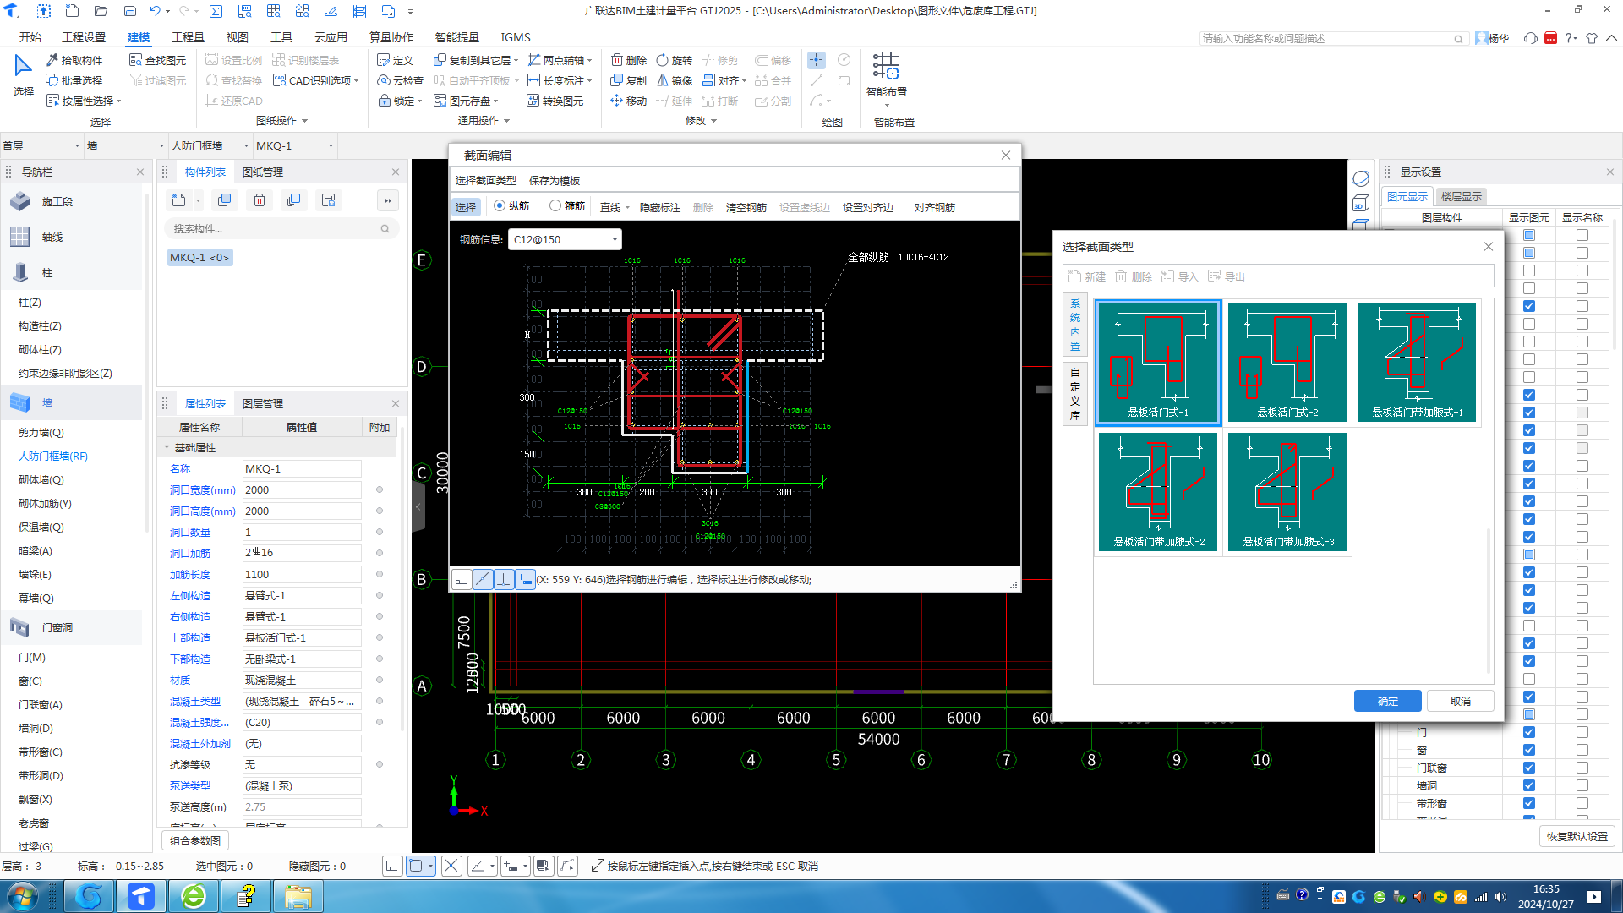
Task: Expand the 通用操作 group arrow
Action: point(506,121)
